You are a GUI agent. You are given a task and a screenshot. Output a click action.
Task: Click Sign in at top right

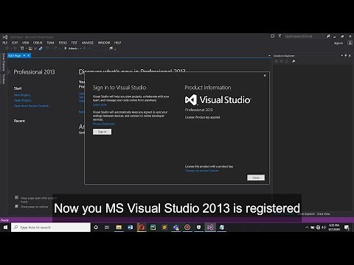pyautogui.click(x=339, y=43)
